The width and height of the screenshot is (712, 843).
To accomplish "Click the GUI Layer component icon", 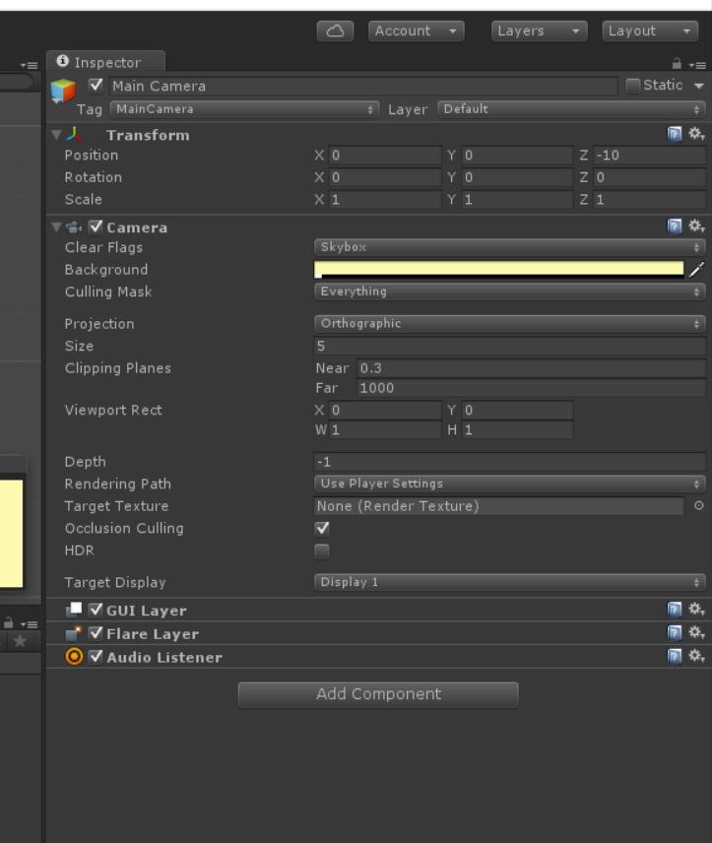I will click(x=74, y=610).
